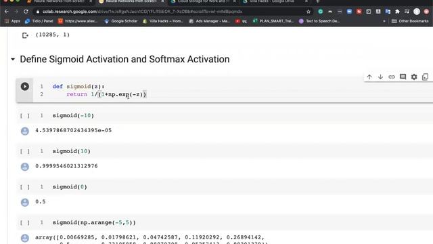Open the PLAN_SMART_Trai... bookmark

coord(273,21)
